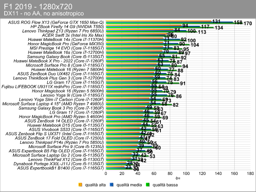Click the orange qualità alta legend swatch
Screen dimensions: 256x192
tap(80, 185)
